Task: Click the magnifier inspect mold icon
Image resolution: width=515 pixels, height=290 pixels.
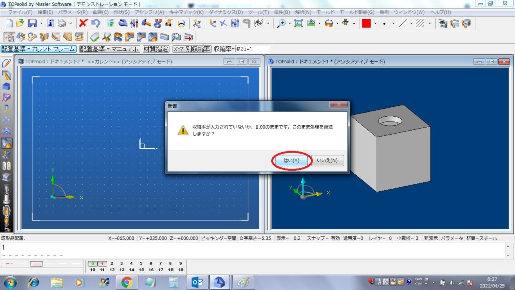Action: tap(177, 37)
